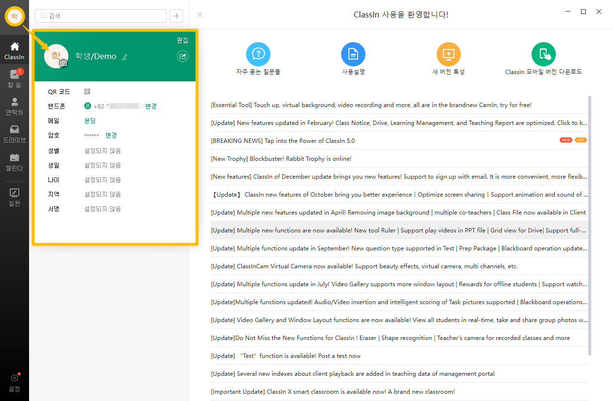Open 설정 settings at sidebar bottom
This screenshot has height=401, width=613.
click(x=15, y=383)
